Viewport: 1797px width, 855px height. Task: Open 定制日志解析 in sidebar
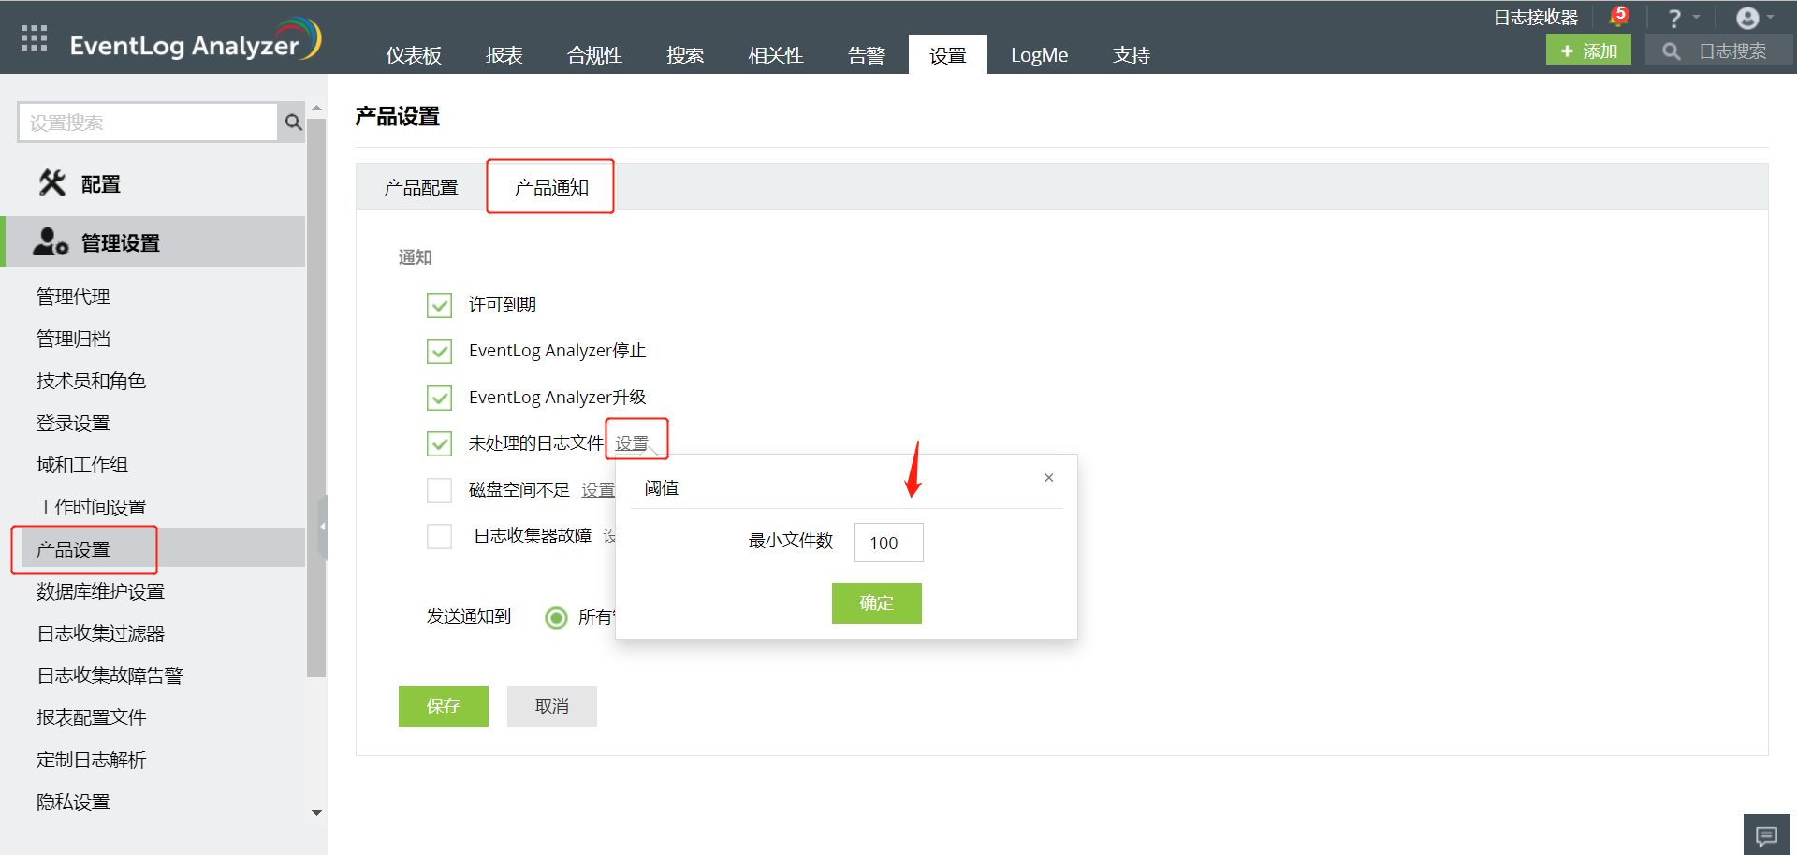coord(91,760)
